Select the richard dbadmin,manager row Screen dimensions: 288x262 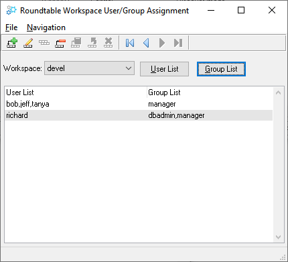point(139,115)
